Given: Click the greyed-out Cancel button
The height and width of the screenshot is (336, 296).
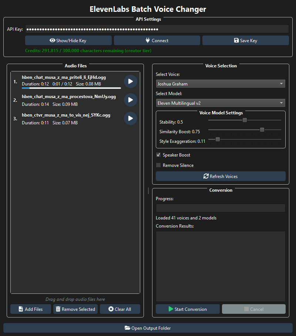Looking at the screenshot, I should (x=254, y=309).
